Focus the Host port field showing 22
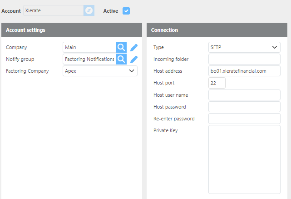 click(x=217, y=83)
